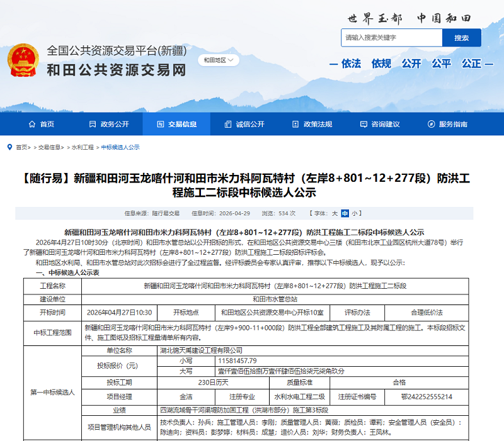Click the 合理低价法 cell

pos(427,313)
